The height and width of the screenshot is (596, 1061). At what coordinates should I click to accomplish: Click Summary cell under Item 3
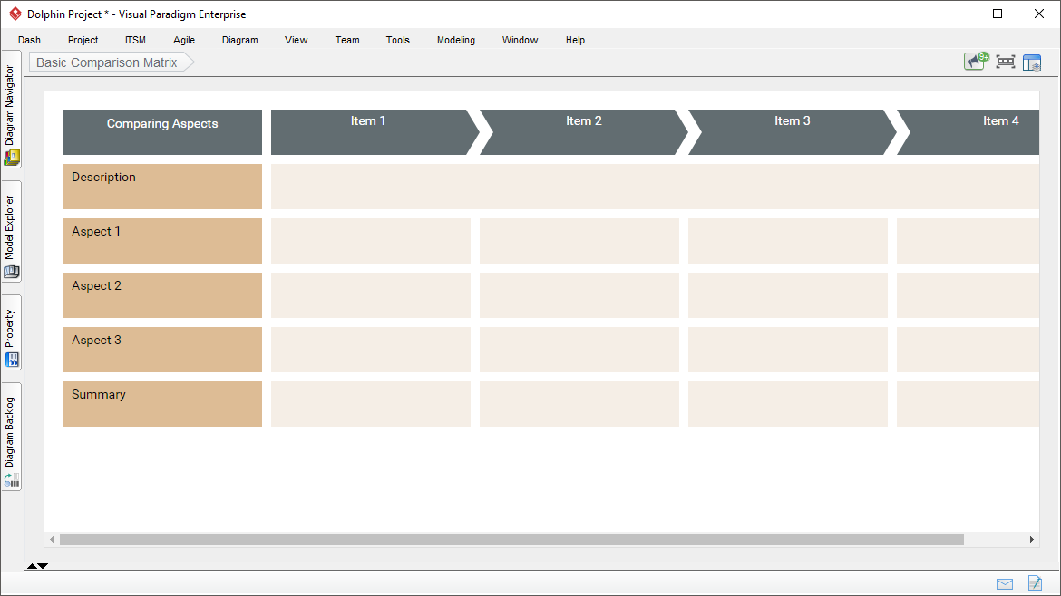(788, 404)
